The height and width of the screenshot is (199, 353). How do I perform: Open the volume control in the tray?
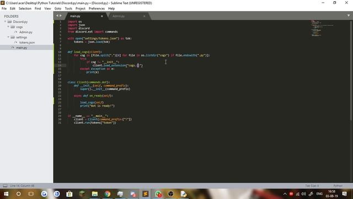click(x=304, y=194)
